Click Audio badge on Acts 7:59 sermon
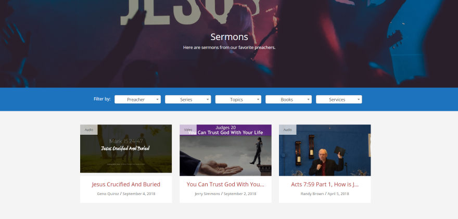Screen dimensions: 458x219 point(287,130)
